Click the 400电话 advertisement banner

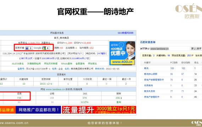[122, 53]
